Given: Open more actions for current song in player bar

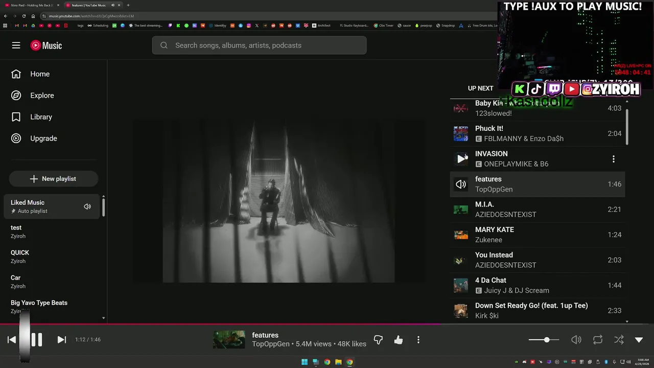Looking at the screenshot, I should click(x=418, y=339).
